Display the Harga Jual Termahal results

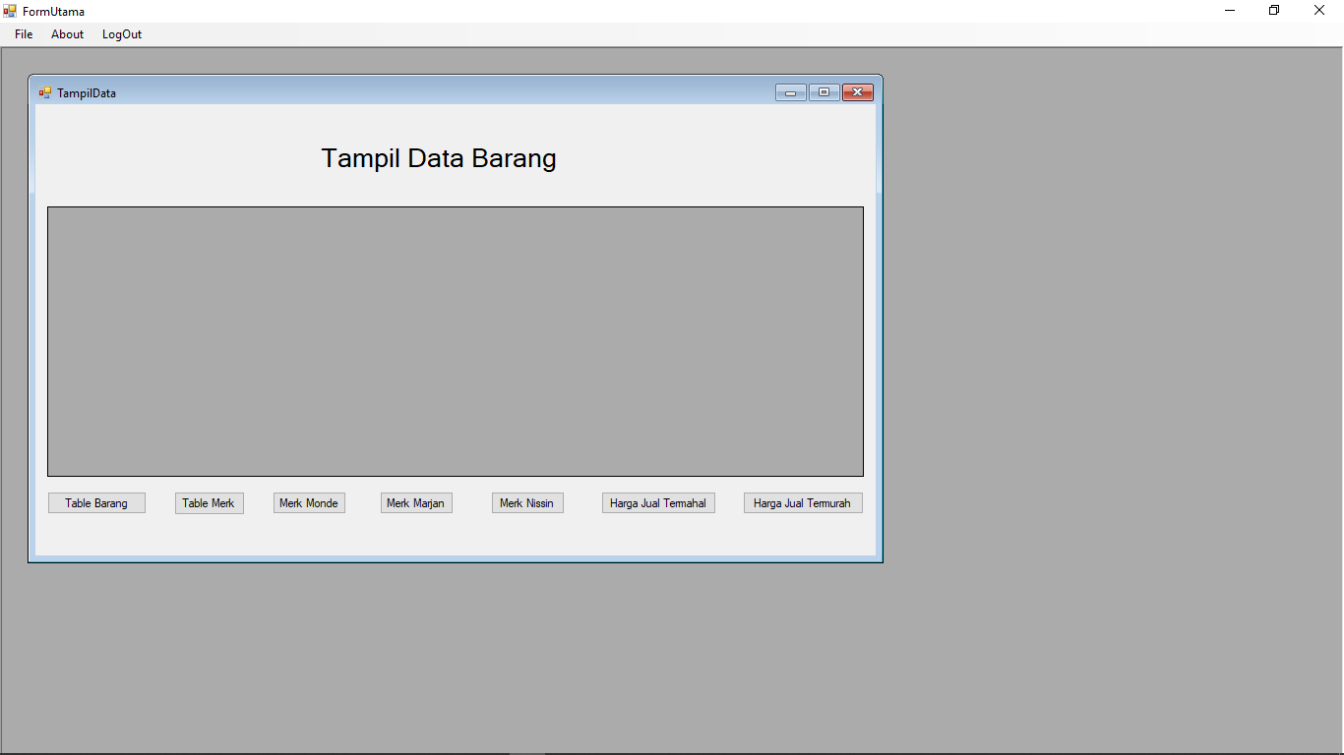pyautogui.click(x=658, y=502)
